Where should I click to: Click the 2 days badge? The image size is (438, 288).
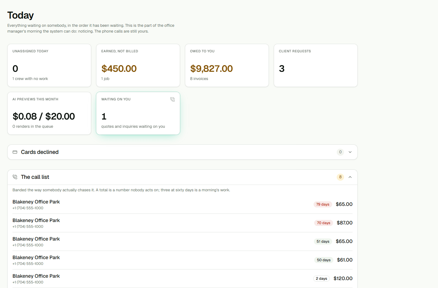[322, 279]
